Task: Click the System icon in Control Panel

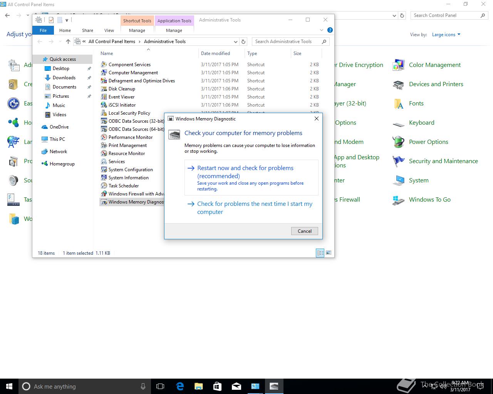Action: click(398, 180)
